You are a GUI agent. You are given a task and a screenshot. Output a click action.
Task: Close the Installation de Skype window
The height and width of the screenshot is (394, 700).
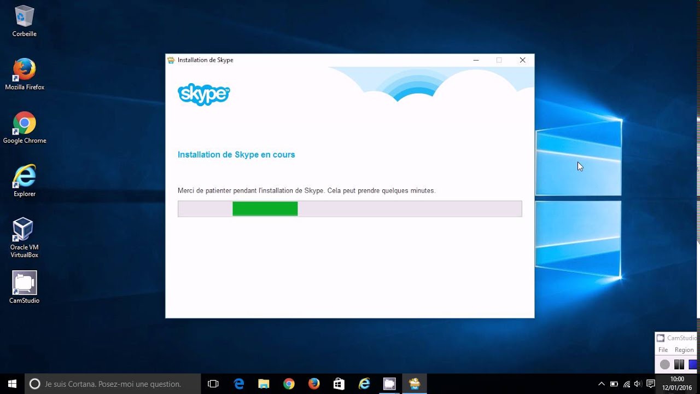522,60
